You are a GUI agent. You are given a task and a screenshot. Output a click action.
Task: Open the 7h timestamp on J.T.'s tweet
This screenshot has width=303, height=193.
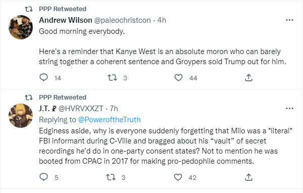click(114, 109)
